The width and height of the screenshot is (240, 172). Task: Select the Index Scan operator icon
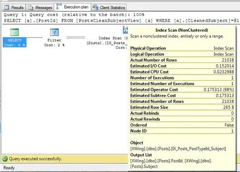(x=125, y=30)
